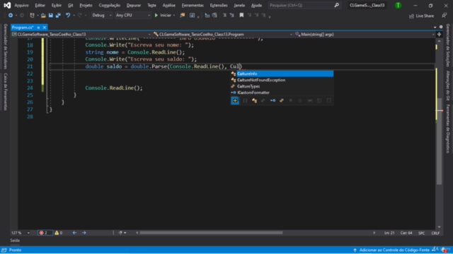Click the next issue right arrow

84,233
